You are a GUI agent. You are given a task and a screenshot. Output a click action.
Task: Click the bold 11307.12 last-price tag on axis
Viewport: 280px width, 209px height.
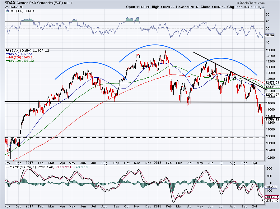[272, 119]
